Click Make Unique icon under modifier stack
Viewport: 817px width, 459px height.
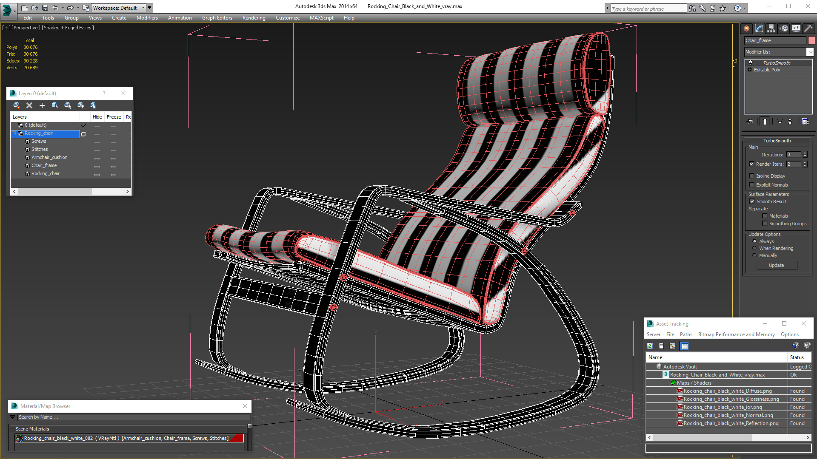coord(780,122)
